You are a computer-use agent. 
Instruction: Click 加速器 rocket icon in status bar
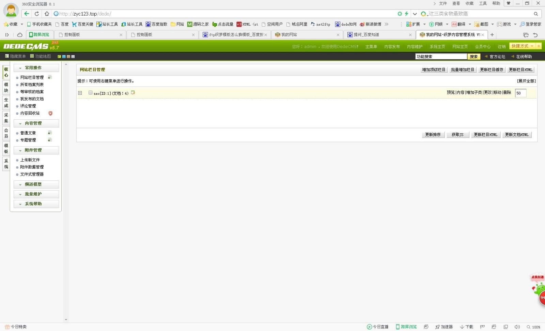437,327
